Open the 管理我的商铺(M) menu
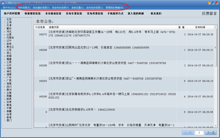The image size is (220, 138). (x=114, y=8)
